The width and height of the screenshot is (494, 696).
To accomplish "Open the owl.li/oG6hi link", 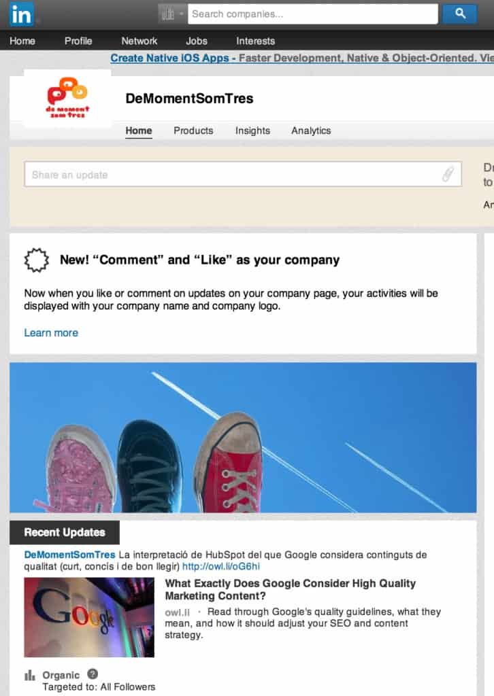I will [221, 566].
